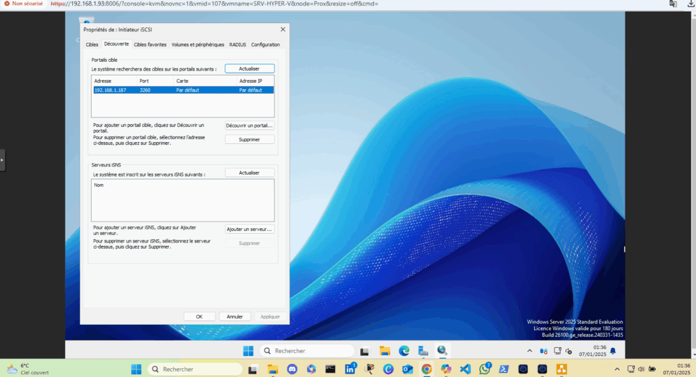Open Server Manager in the guest VM taskbar
Viewport: 696px width, 377px height.
click(x=423, y=351)
